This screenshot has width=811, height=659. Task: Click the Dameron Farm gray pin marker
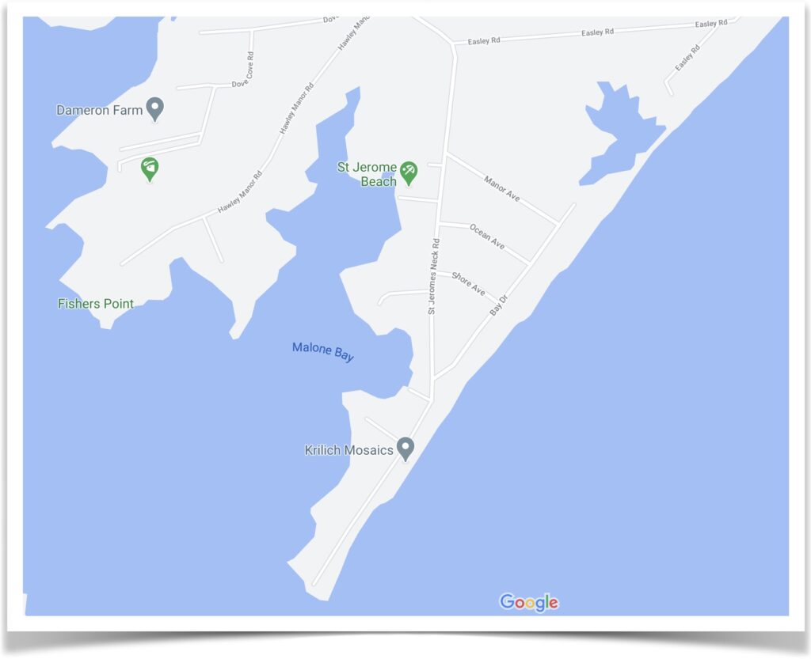tap(154, 109)
